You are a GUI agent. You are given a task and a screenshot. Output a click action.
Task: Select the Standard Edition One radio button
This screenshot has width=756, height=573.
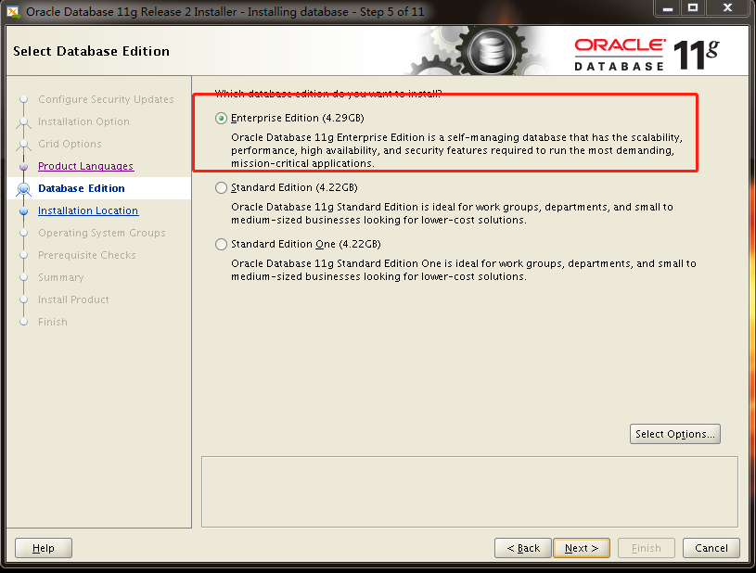(221, 245)
